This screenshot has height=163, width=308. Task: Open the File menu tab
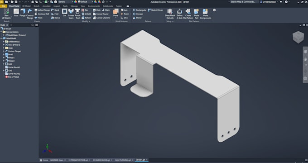click(x=3, y=6)
